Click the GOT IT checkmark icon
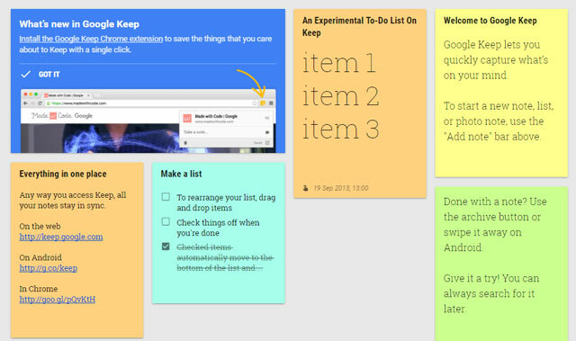The height and width of the screenshot is (341, 576). coord(26,75)
